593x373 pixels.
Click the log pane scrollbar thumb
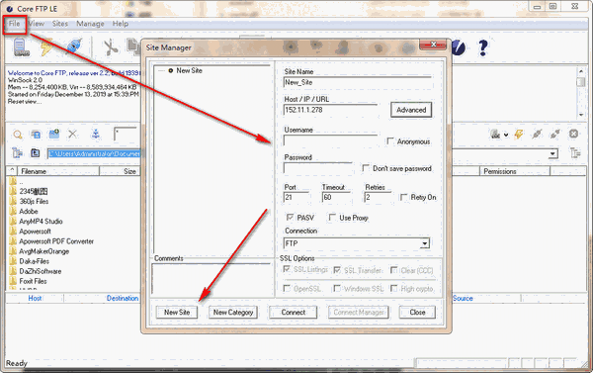[x=580, y=82]
